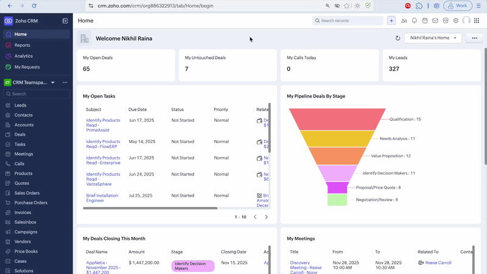Viewport: 487px width, 274px height.
Task: Open the Calls module
Action: [x=19, y=164]
